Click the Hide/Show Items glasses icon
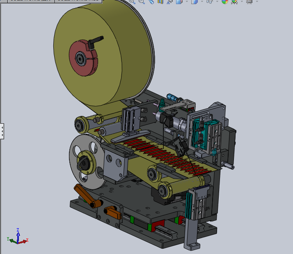293x254 pixels. pyautogui.click(x=210, y=2)
